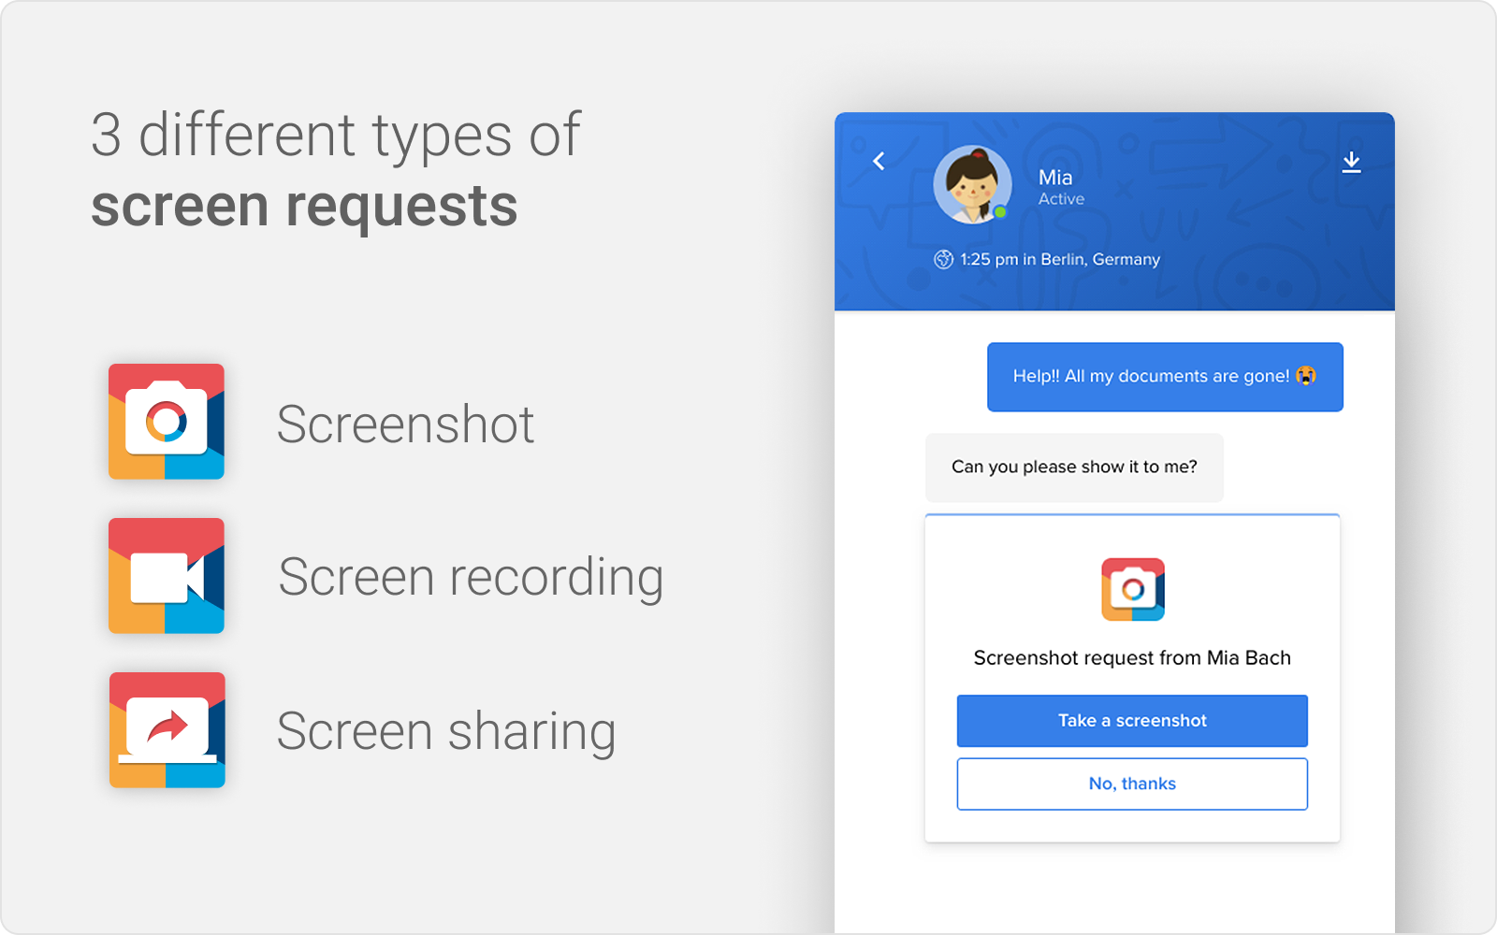1497x935 pixels.
Task: Decline with the No, thanks button
Action: (x=1132, y=784)
